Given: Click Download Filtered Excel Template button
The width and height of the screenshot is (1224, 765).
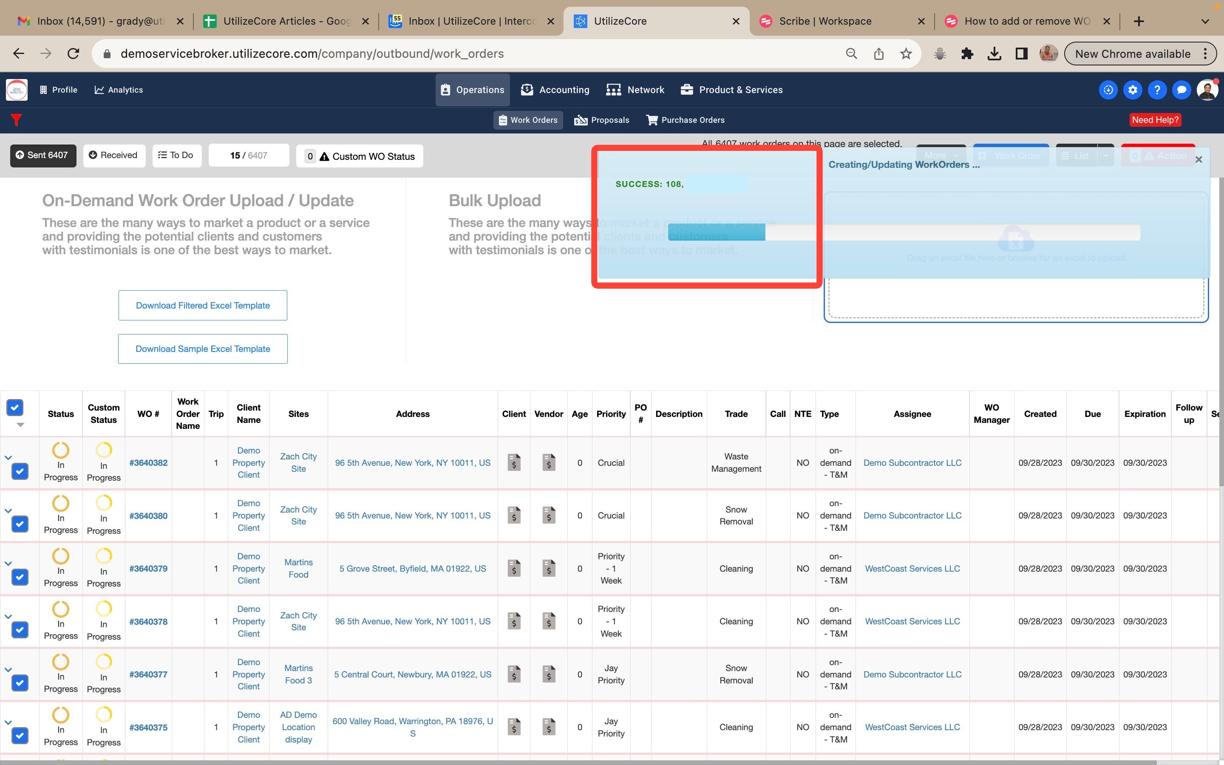Looking at the screenshot, I should click(203, 305).
